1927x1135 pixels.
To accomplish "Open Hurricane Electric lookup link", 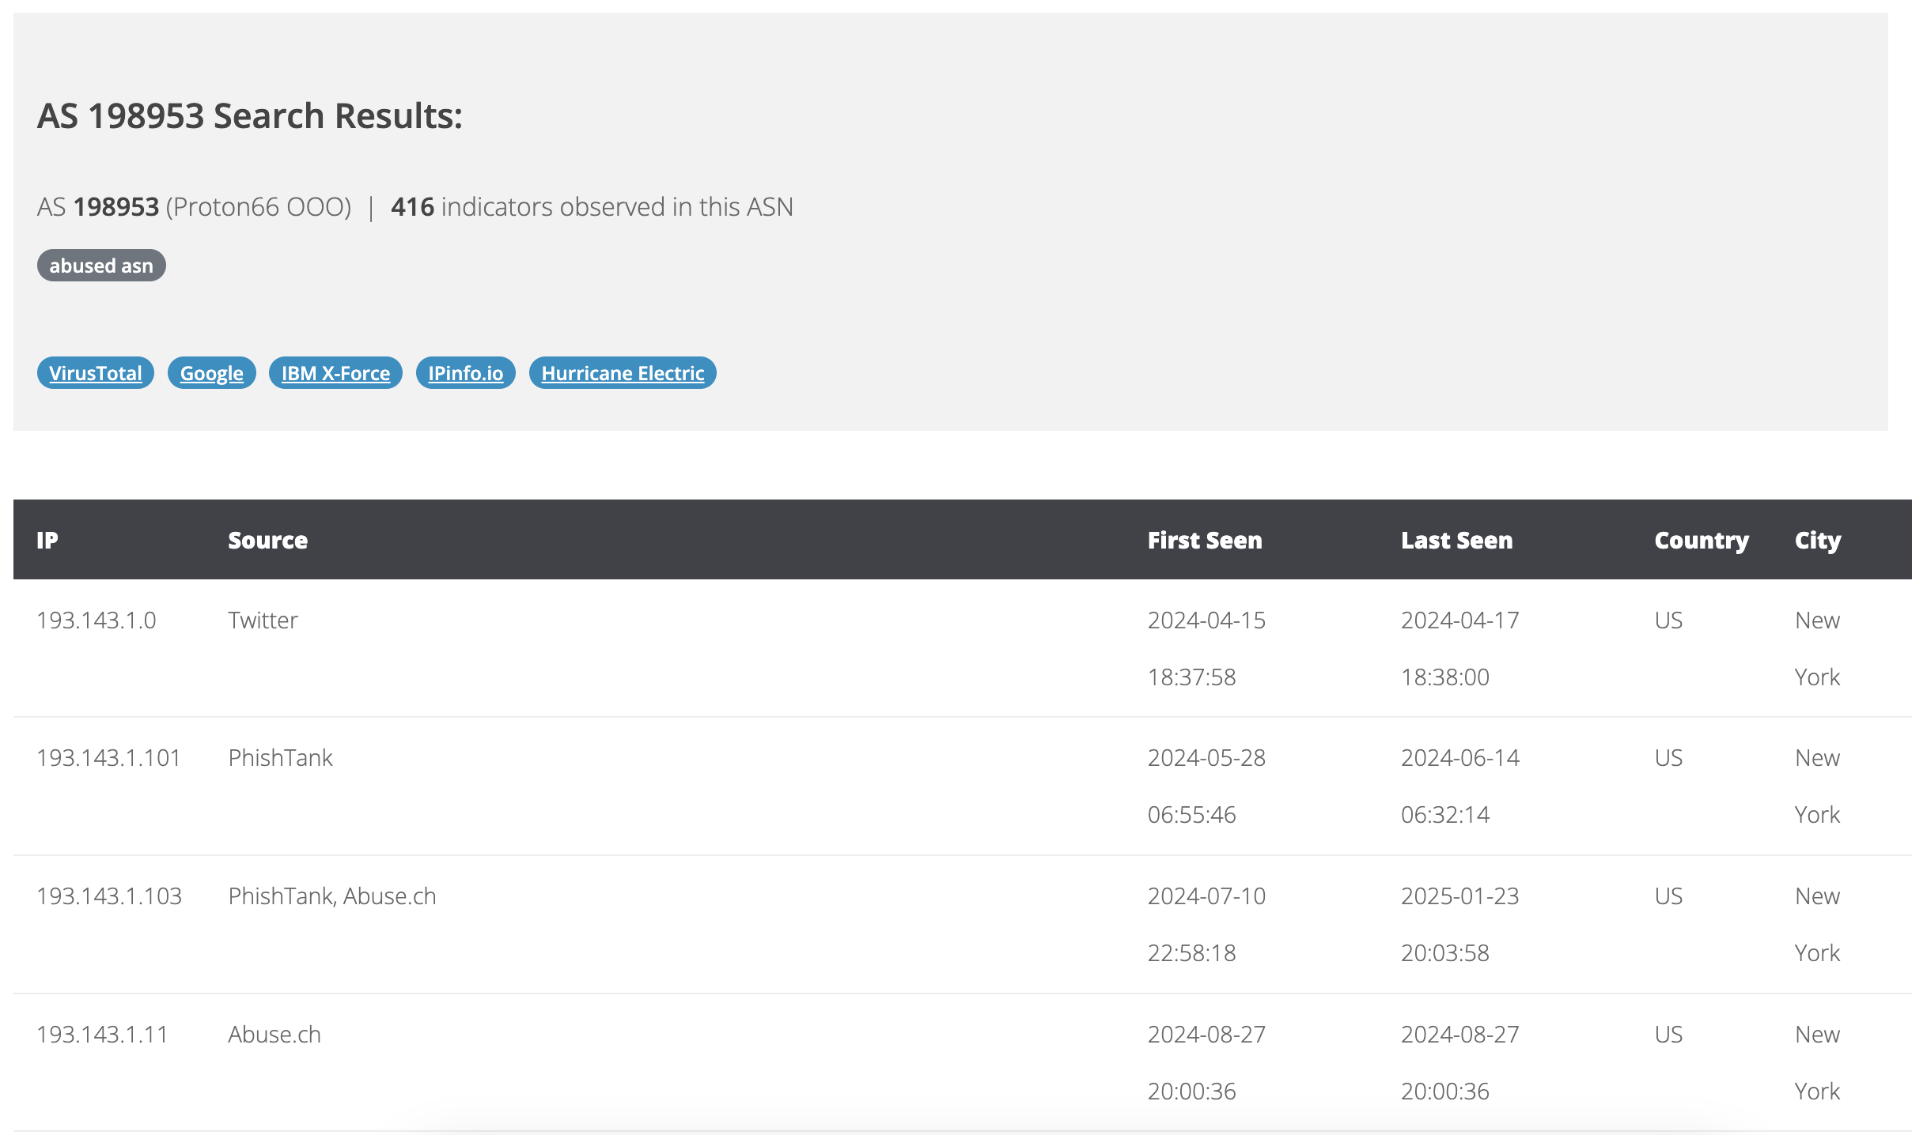I will coord(622,373).
